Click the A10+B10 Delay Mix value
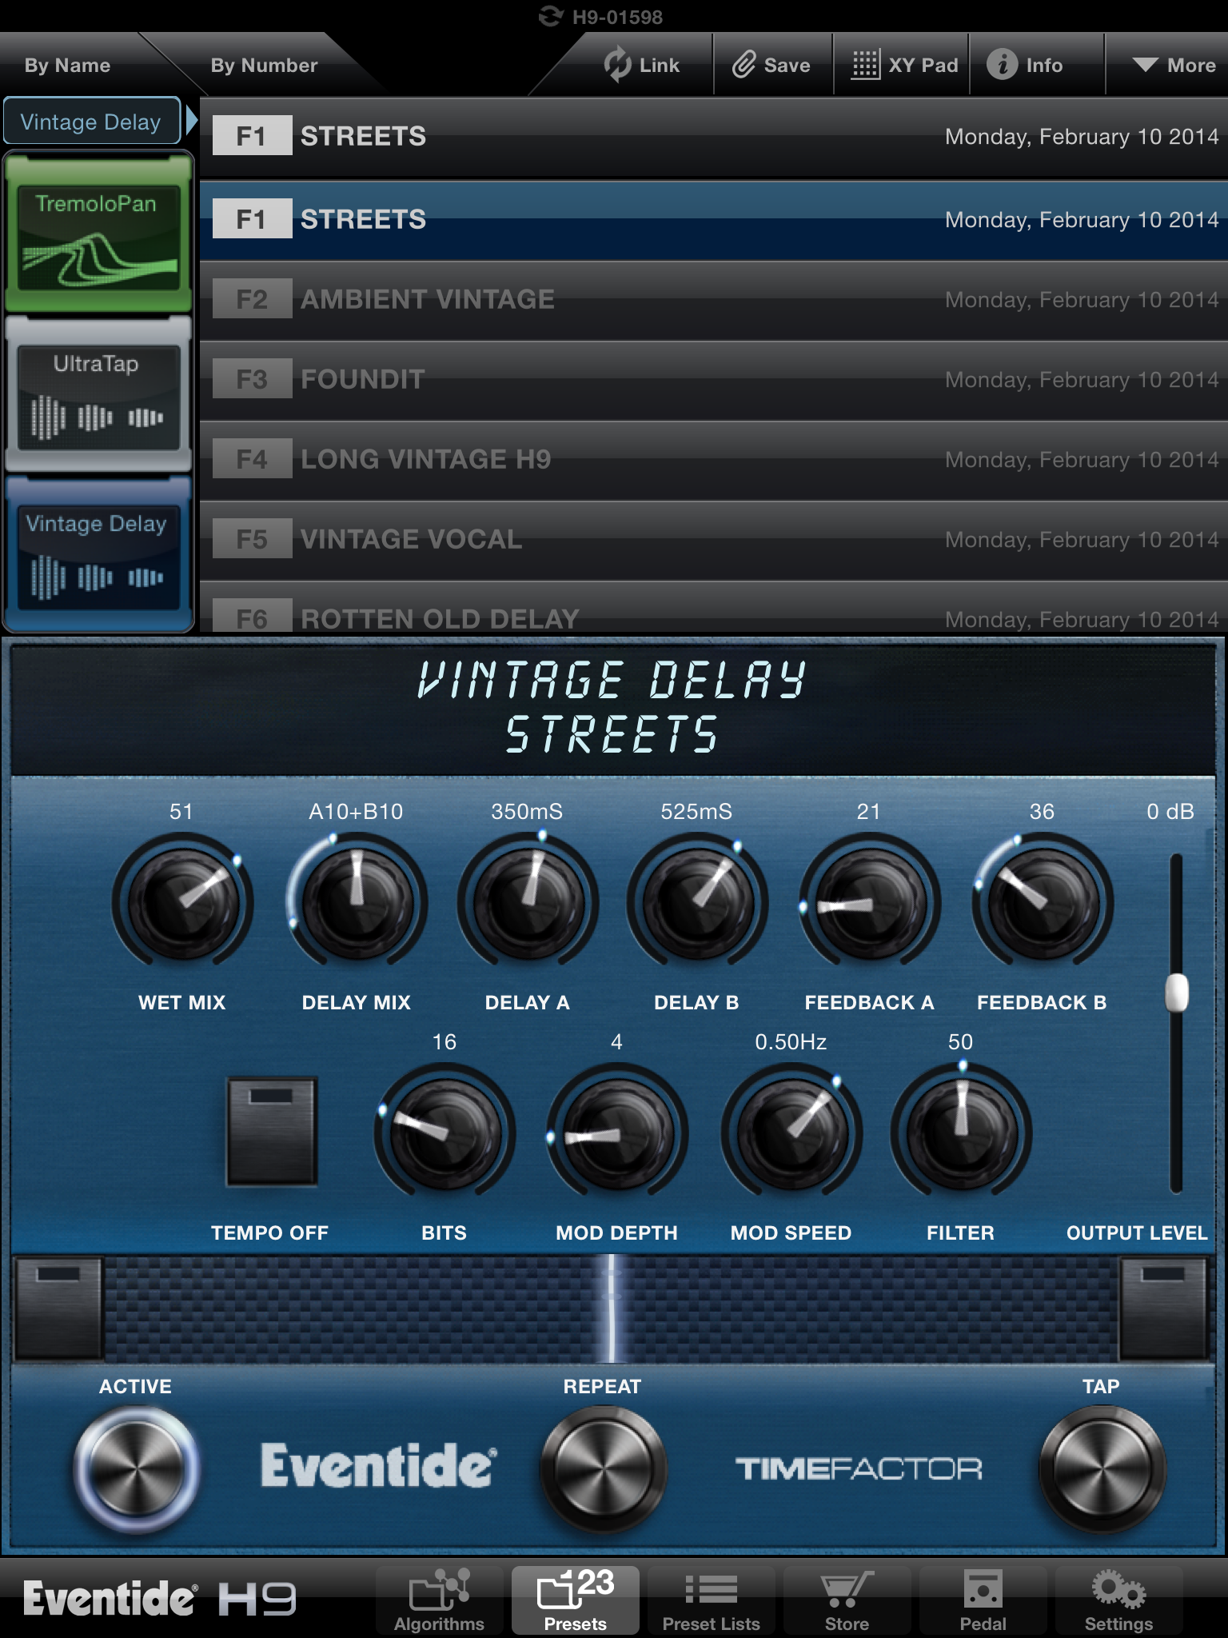Screen dimensions: 1228x1638 [356, 811]
